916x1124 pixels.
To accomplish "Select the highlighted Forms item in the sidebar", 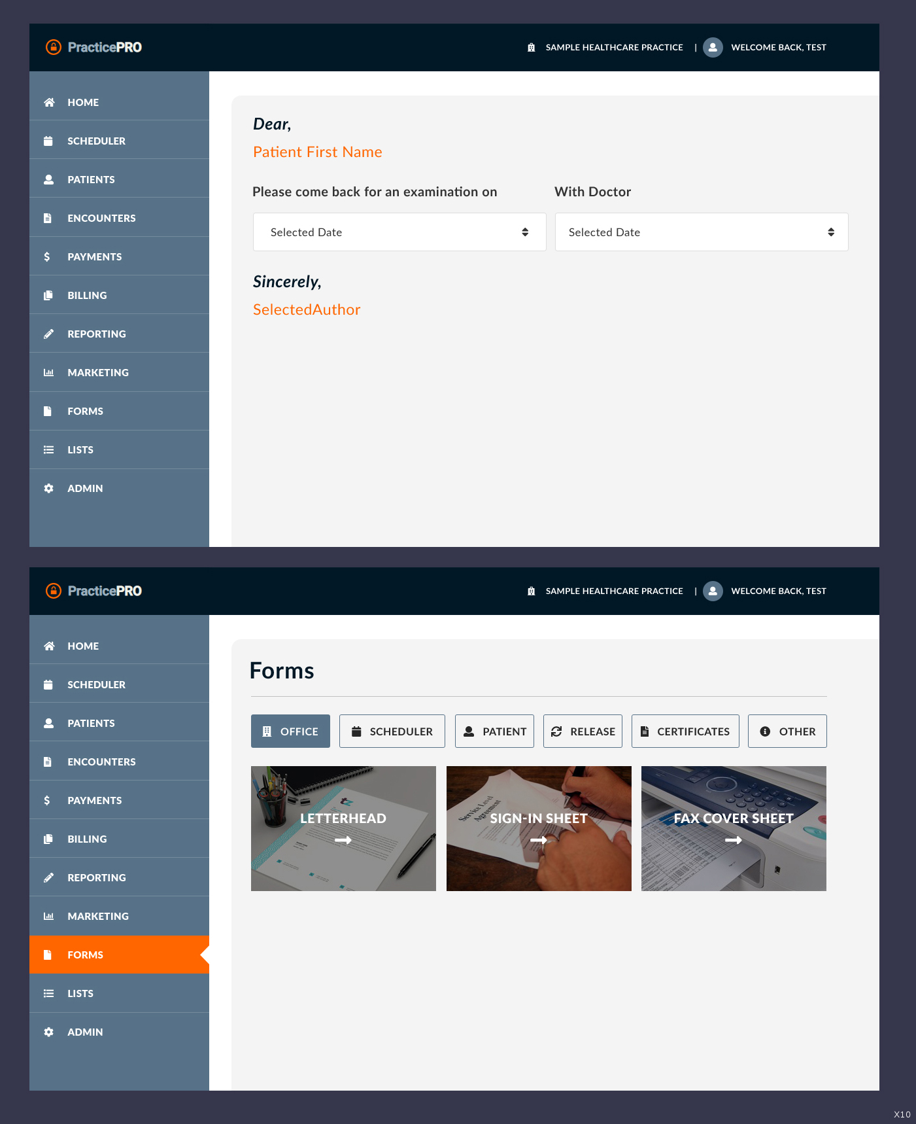I will coord(119,955).
